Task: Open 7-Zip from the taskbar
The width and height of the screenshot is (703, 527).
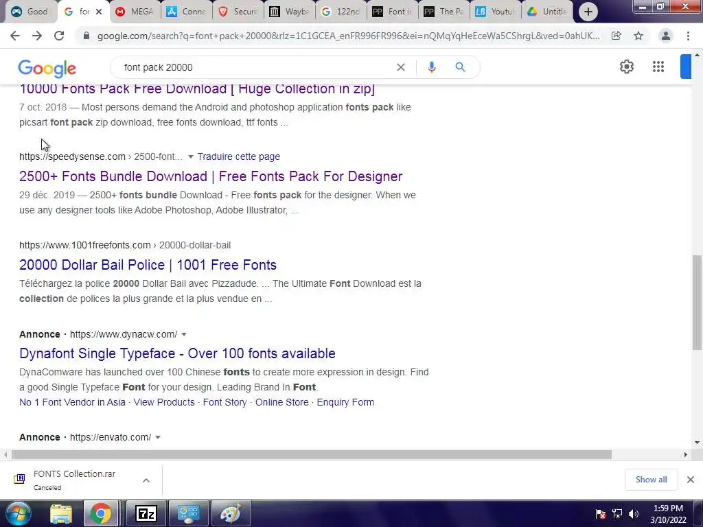Action: [146, 514]
